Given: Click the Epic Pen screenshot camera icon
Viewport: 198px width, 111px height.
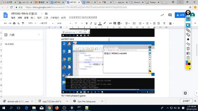Looking at the screenshot, I should click(188, 53).
